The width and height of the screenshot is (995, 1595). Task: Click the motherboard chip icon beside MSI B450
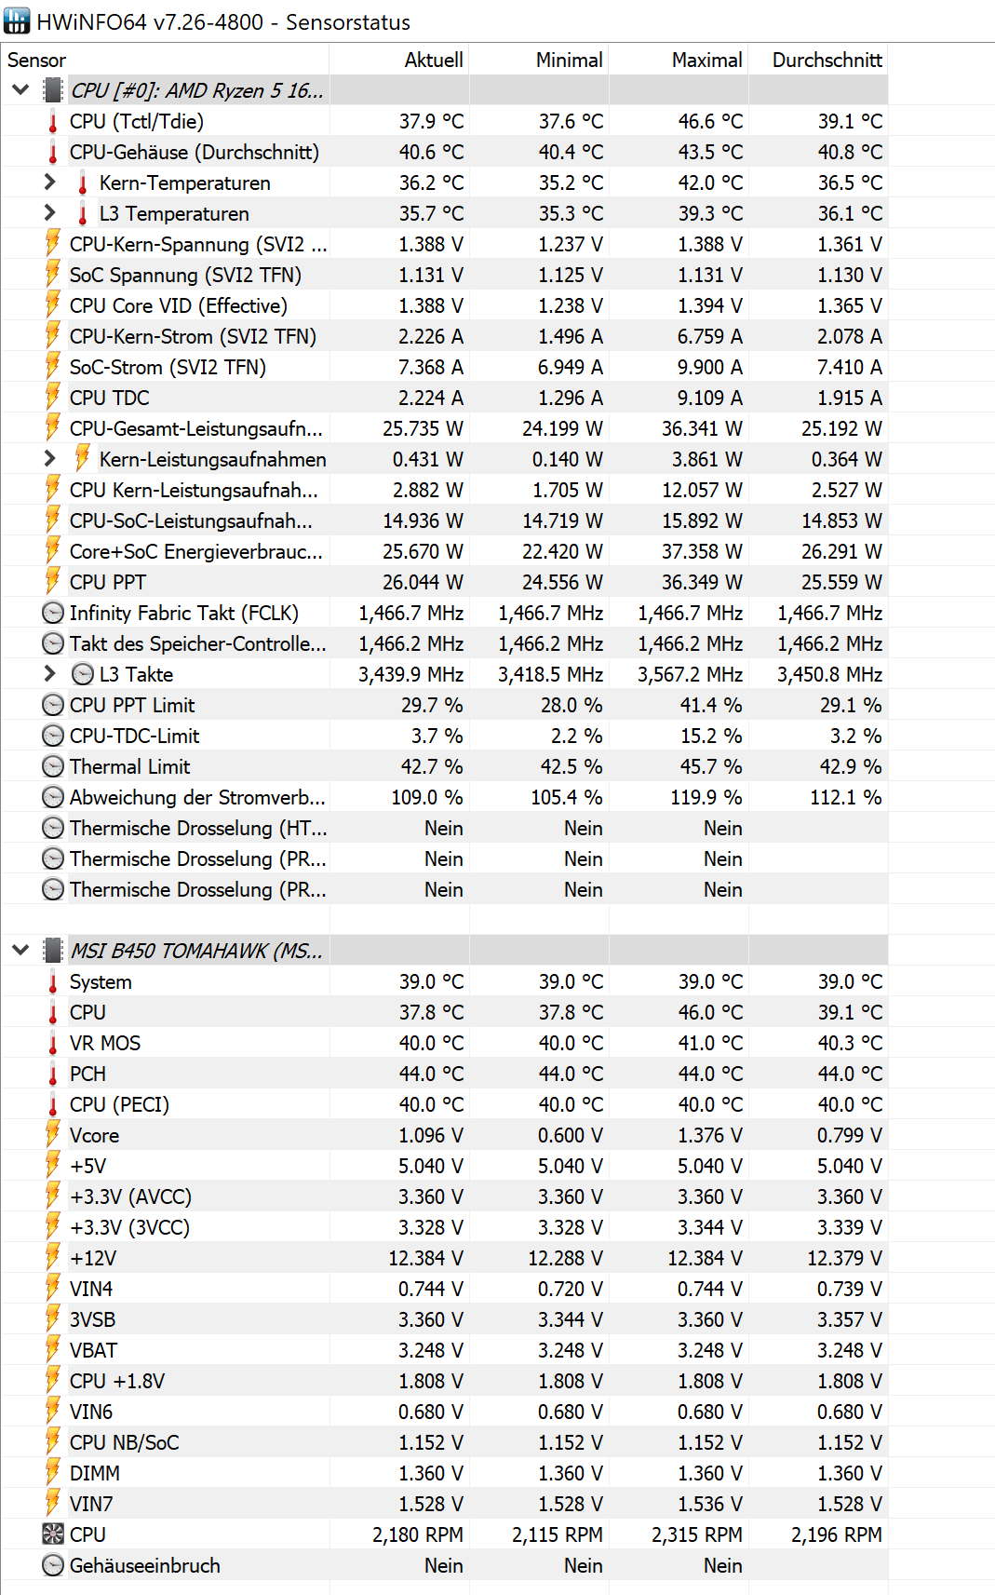pyautogui.click(x=53, y=951)
